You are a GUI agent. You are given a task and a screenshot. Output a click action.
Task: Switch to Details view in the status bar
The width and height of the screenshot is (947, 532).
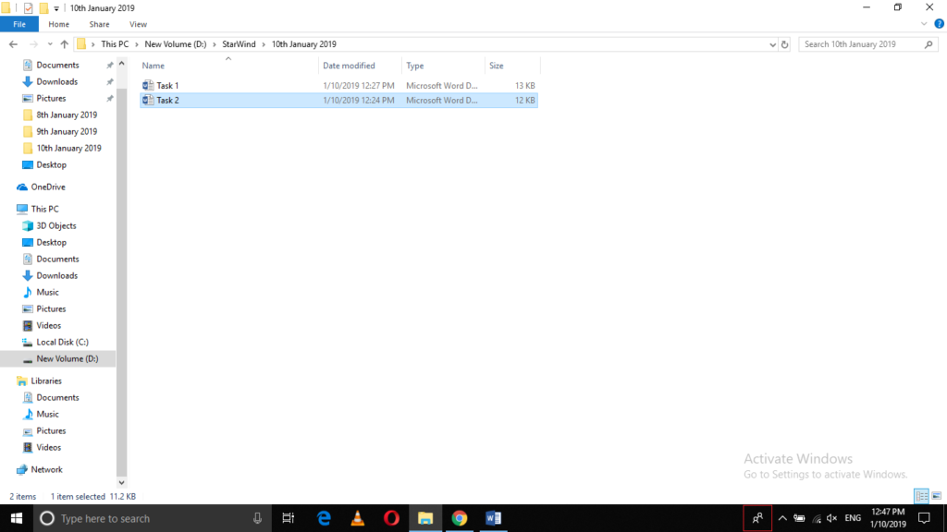tap(921, 496)
